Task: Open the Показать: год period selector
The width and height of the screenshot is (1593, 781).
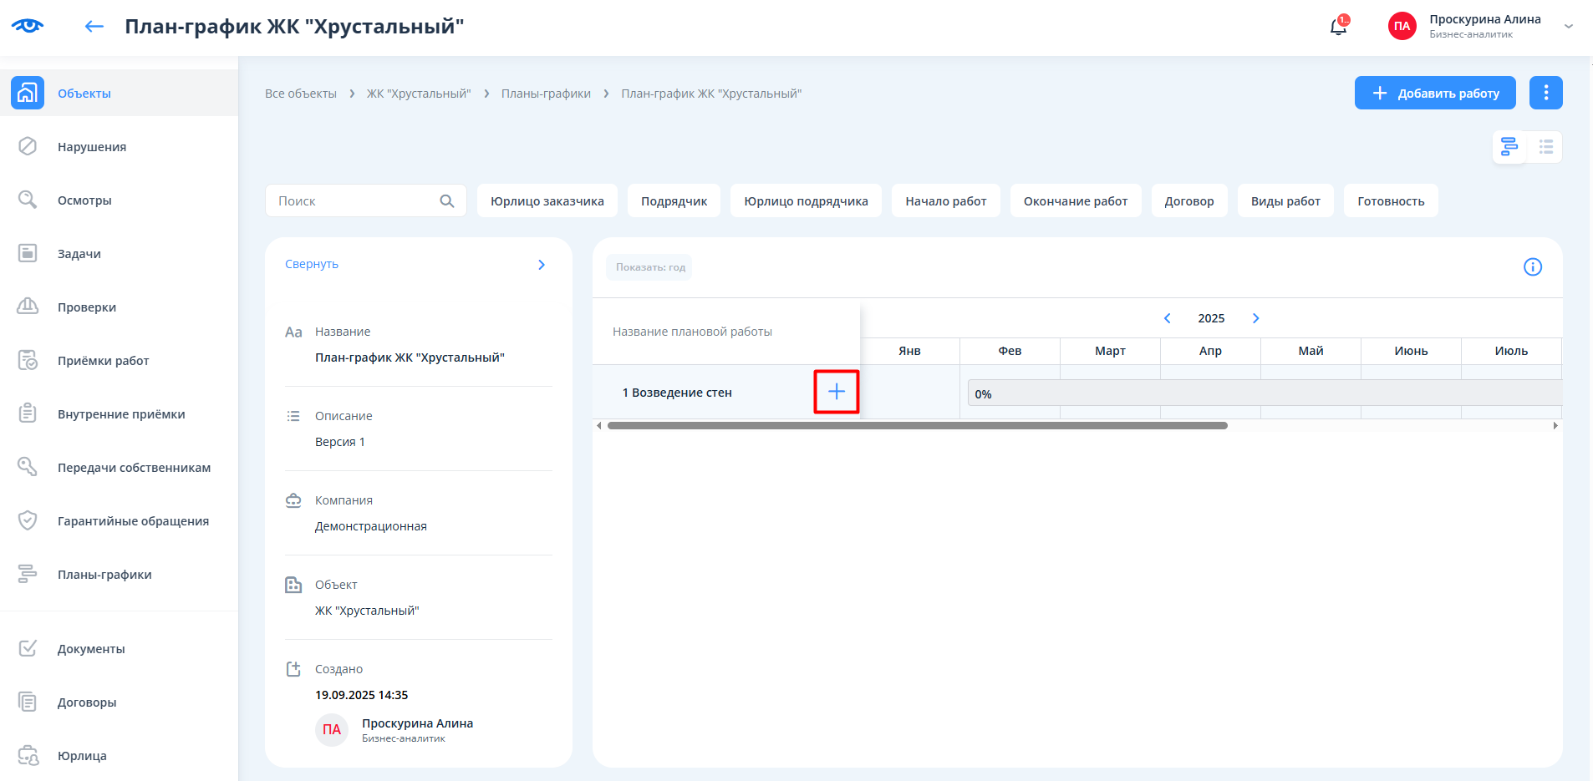Action: tap(649, 267)
